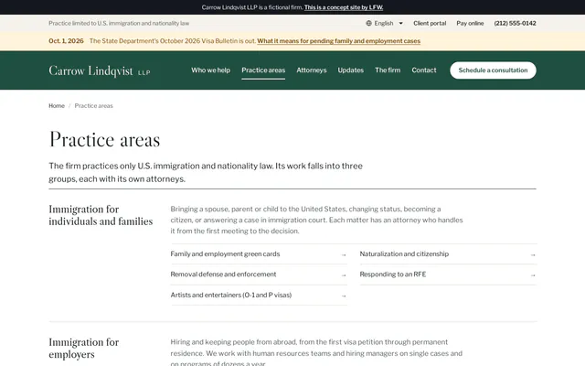Open the Contact nav item
Image resolution: width=585 pixels, height=366 pixels.
tap(424, 70)
